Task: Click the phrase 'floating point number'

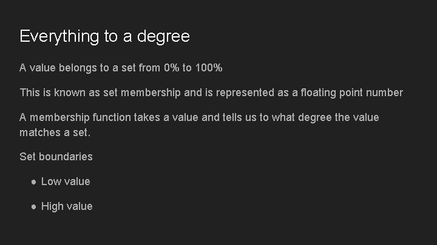Action: pyautogui.click(x=351, y=93)
